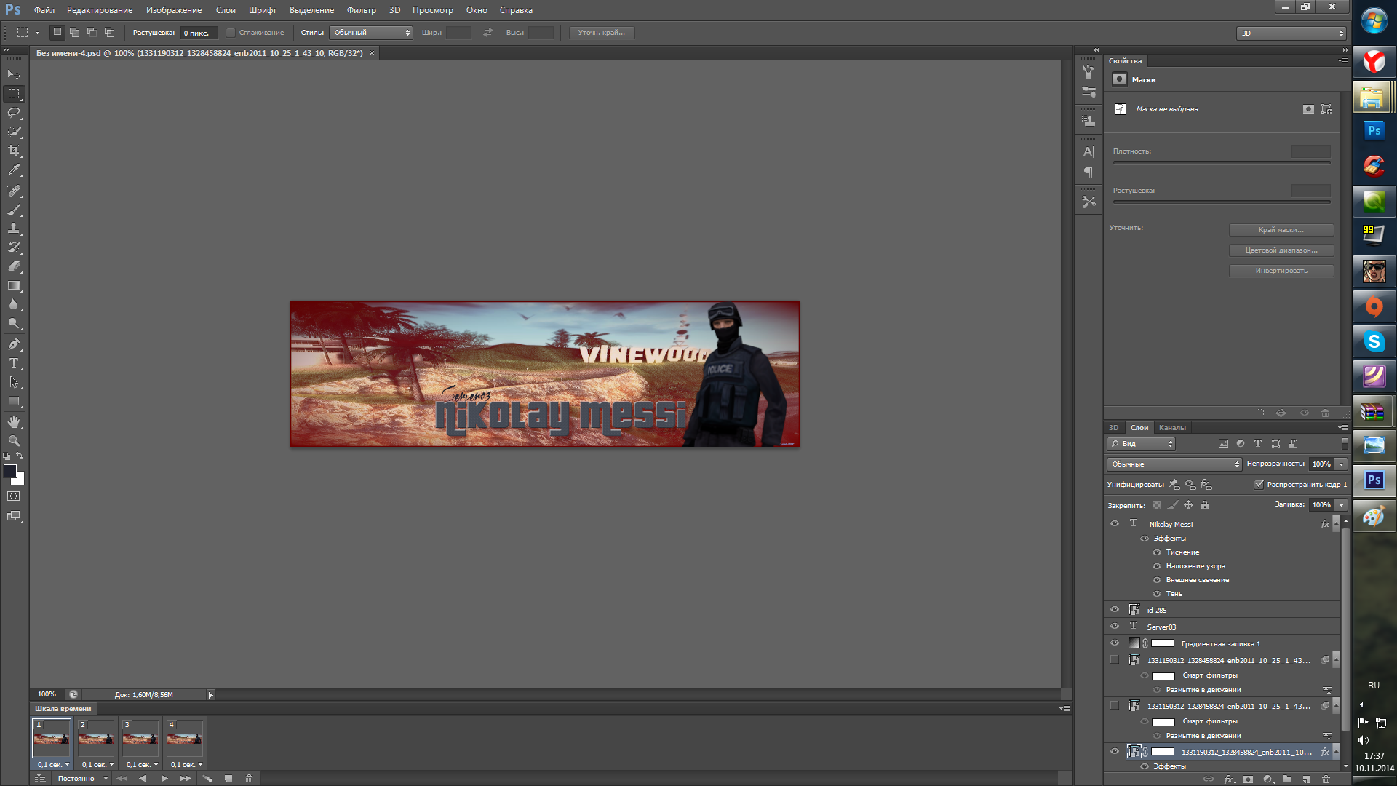Select the Pen tool
Viewport: 1397px width, 786px height.
click(14, 344)
